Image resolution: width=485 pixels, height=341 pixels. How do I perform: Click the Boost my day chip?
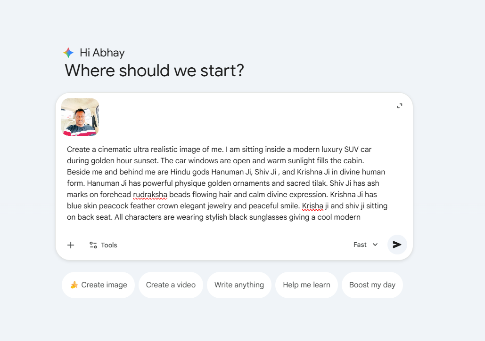pyautogui.click(x=372, y=285)
